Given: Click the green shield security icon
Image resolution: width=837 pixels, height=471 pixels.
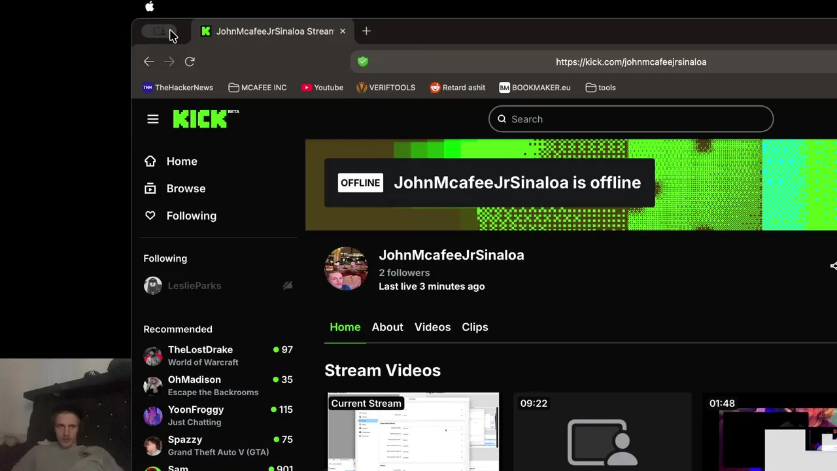Looking at the screenshot, I should tap(363, 61).
